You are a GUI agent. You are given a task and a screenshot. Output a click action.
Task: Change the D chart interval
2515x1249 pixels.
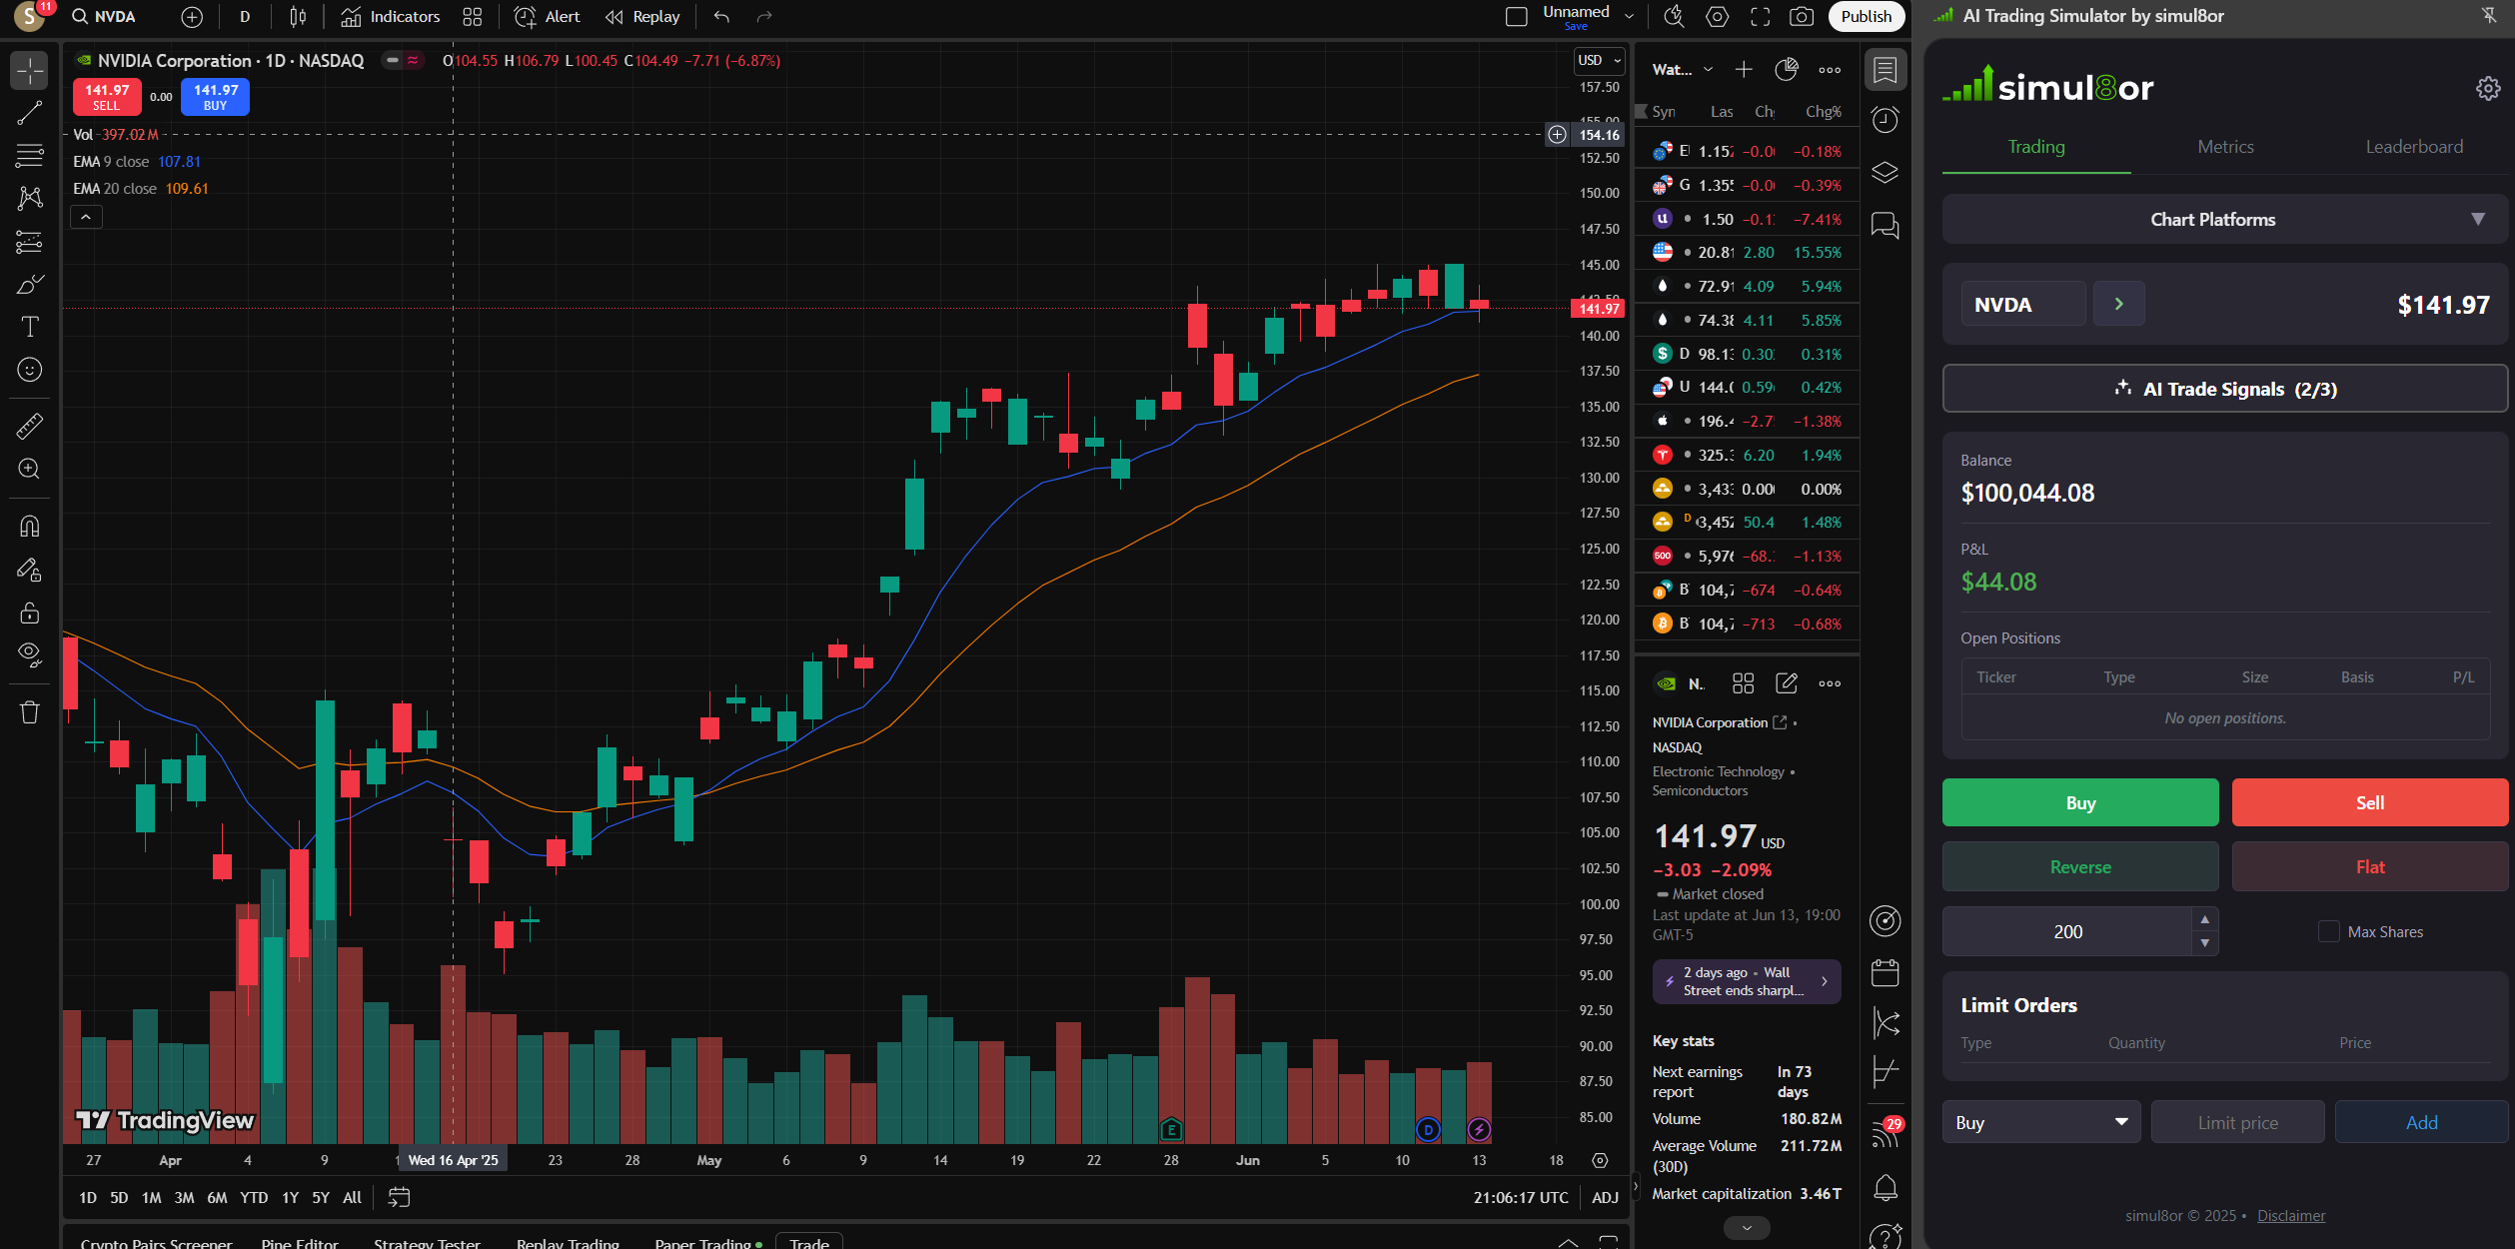click(245, 17)
